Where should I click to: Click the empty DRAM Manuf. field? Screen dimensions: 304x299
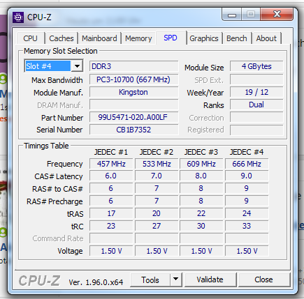click(134, 105)
